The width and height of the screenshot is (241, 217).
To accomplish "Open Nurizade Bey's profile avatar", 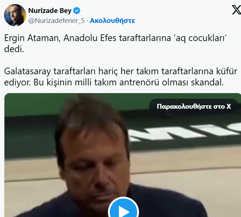I will pyautogui.click(x=15, y=15).
